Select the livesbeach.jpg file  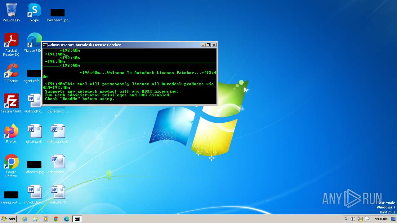point(58,15)
